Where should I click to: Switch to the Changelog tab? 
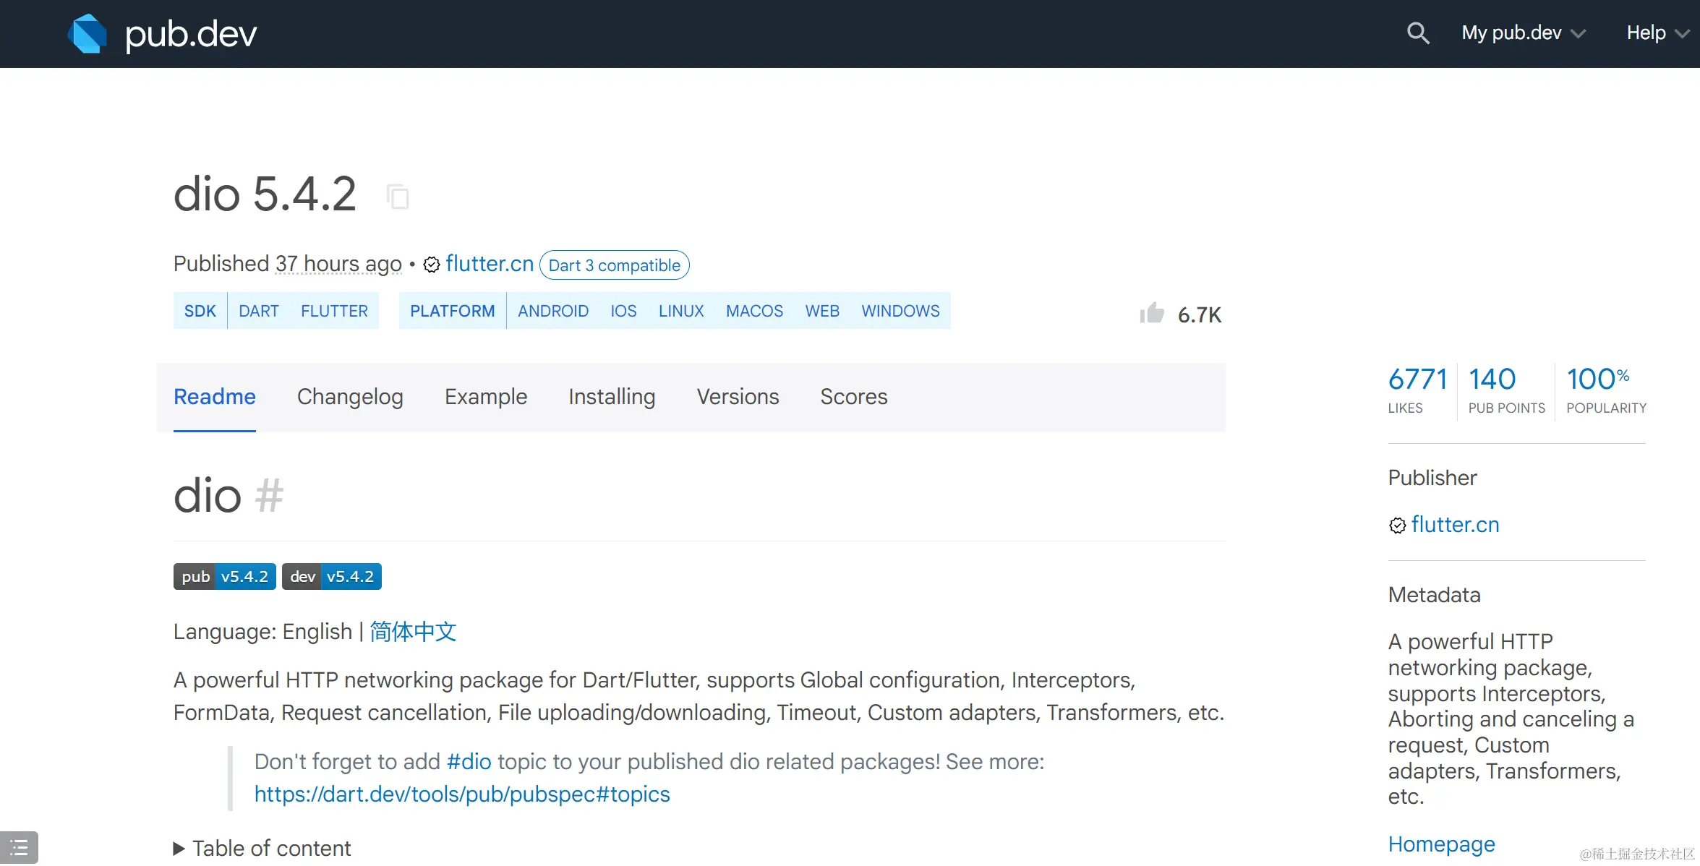tap(350, 397)
